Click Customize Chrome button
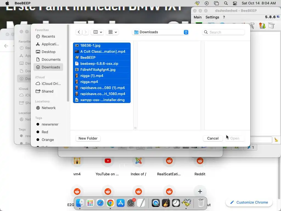The height and width of the screenshot is (211, 281). (x=249, y=202)
